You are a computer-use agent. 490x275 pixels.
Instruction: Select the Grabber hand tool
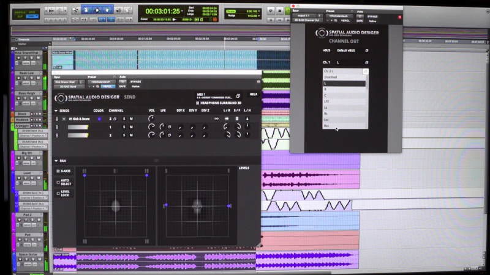(107, 10)
